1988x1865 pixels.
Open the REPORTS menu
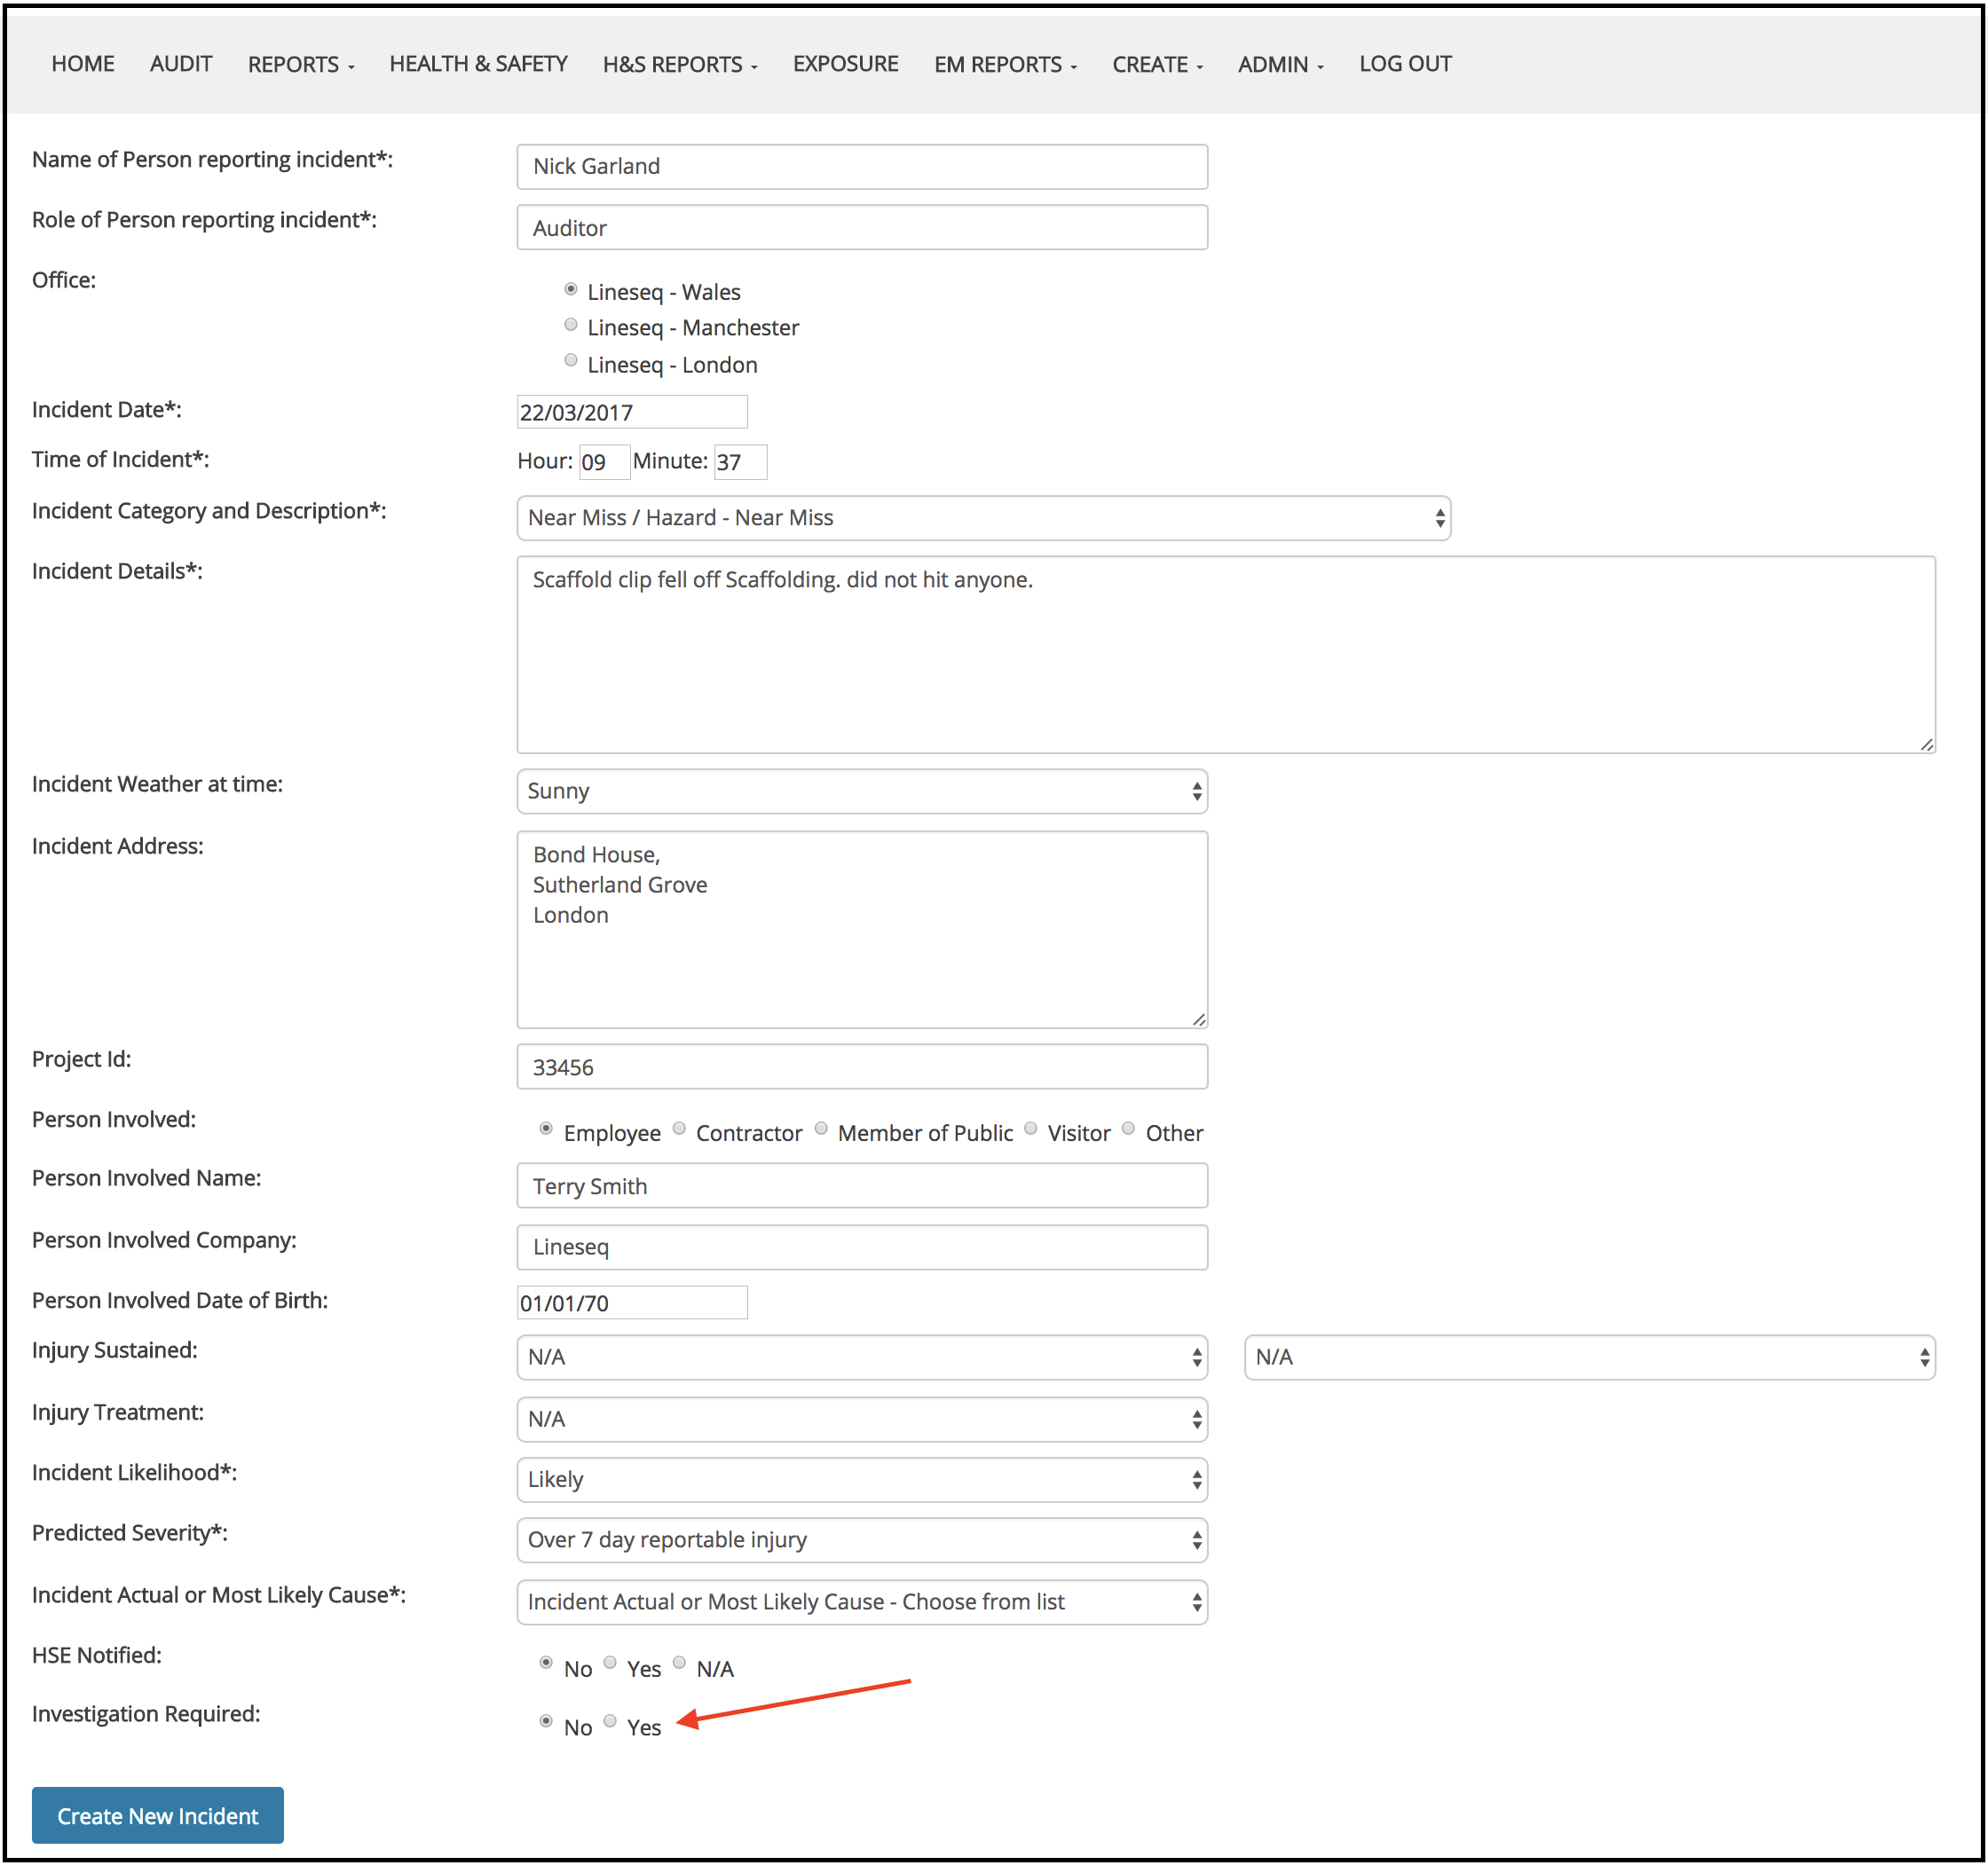point(300,65)
